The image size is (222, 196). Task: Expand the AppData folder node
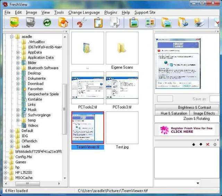pyautogui.click(x=18, y=52)
